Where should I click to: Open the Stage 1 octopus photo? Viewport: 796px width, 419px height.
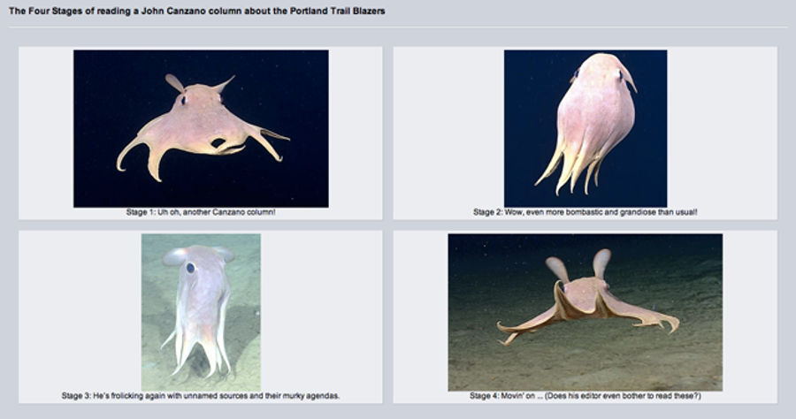[x=201, y=128]
